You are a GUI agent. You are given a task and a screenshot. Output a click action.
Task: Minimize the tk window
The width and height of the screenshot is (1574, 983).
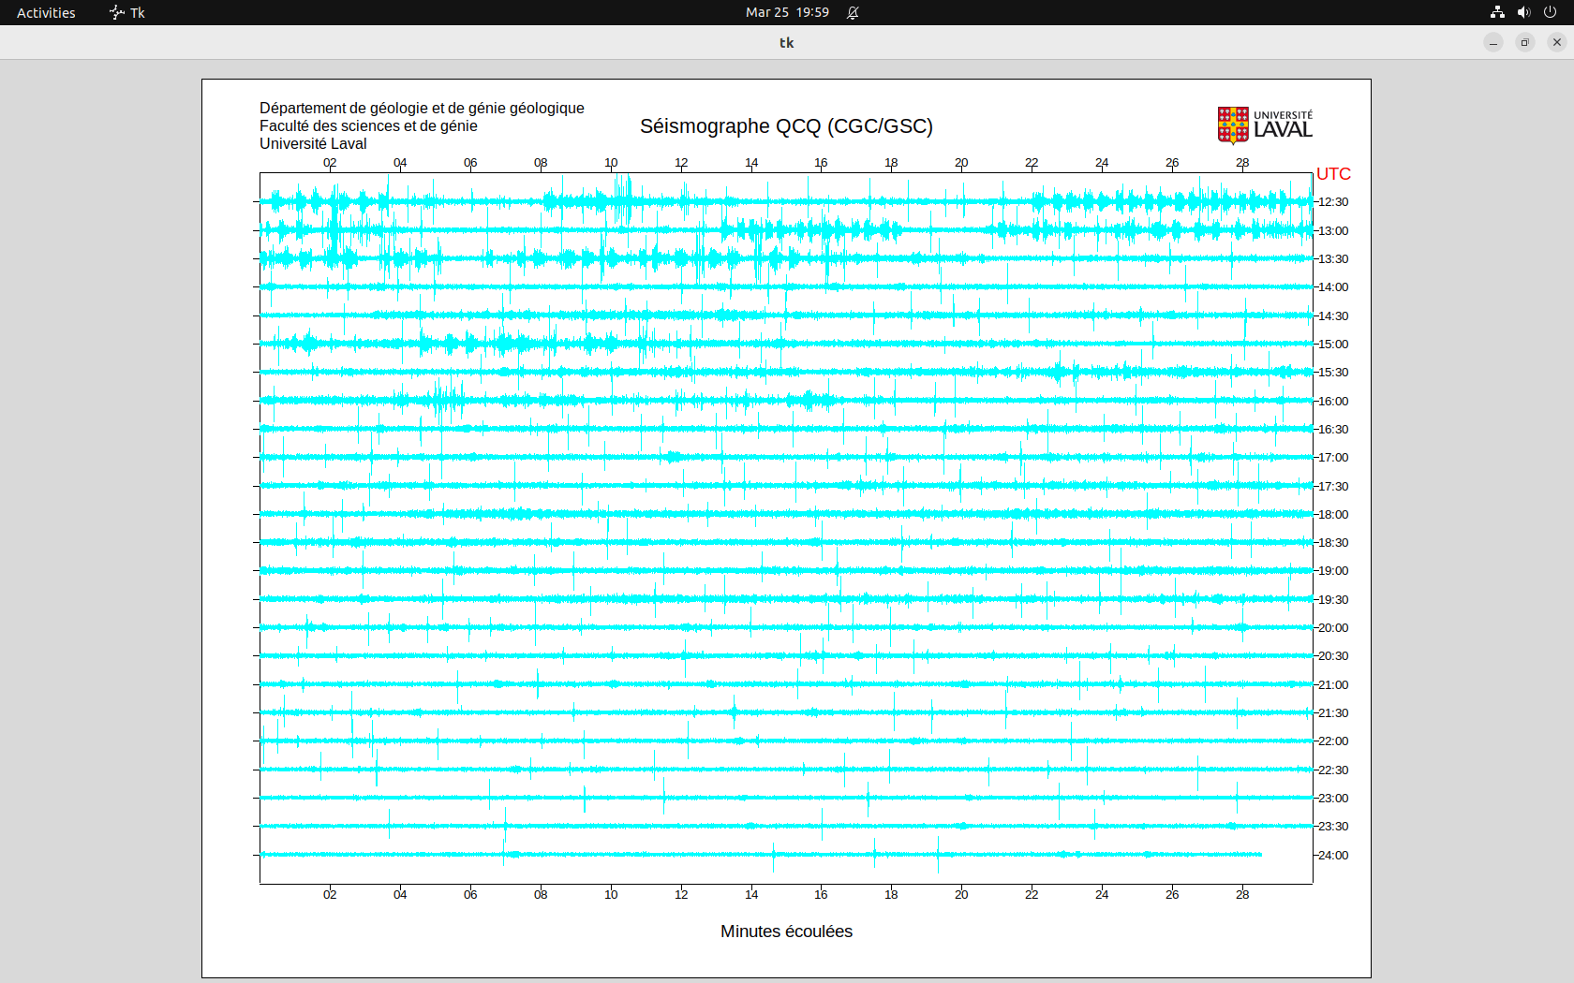click(x=1493, y=42)
